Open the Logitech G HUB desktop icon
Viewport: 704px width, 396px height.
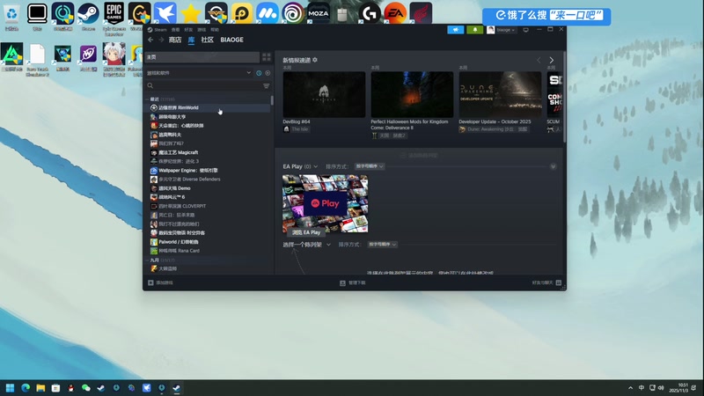pos(370,13)
